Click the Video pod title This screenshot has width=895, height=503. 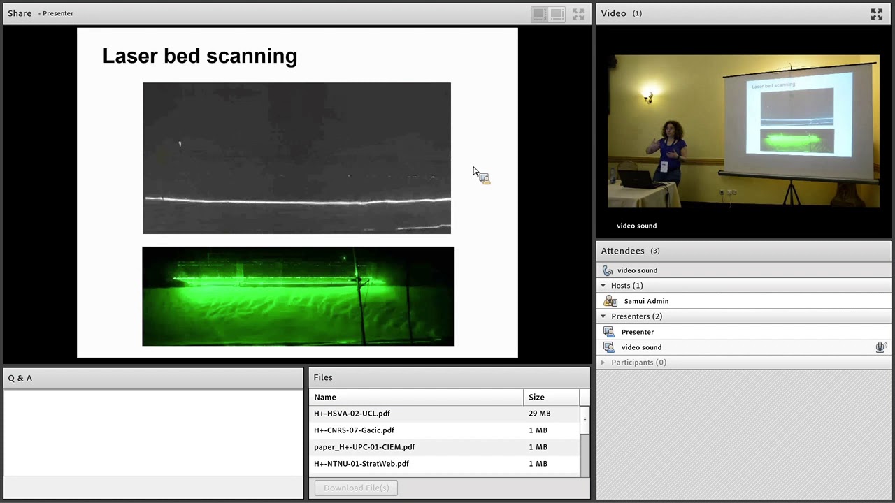[613, 13]
